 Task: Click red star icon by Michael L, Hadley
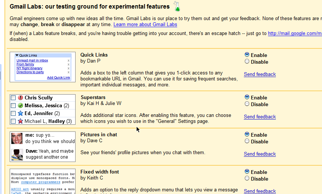20,121
